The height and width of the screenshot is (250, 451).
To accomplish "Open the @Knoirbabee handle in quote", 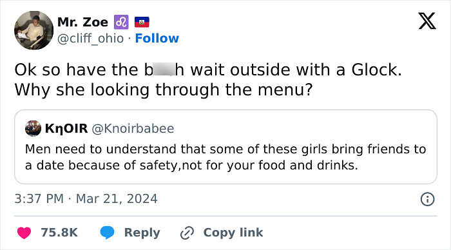I will coord(133,129).
